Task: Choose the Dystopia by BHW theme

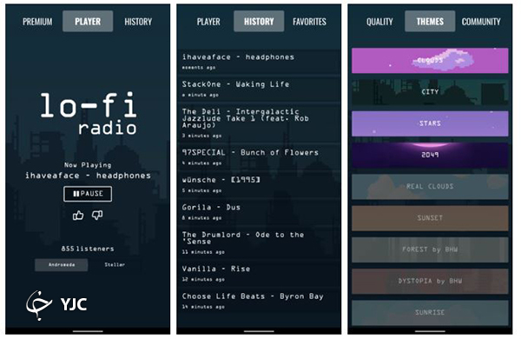Action: pyautogui.click(x=430, y=281)
